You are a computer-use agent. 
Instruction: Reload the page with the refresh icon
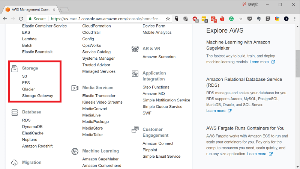pyautogui.click(x=21, y=19)
